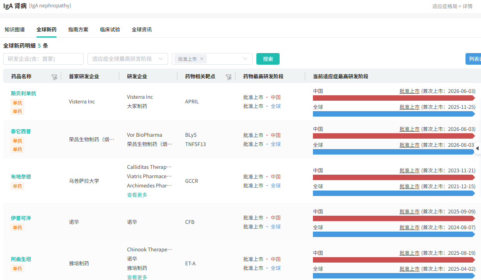This screenshot has height=280, width=481.
Task: Expand 查看更多 under 阿曲生坦 companies
Action: (x=137, y=277)
